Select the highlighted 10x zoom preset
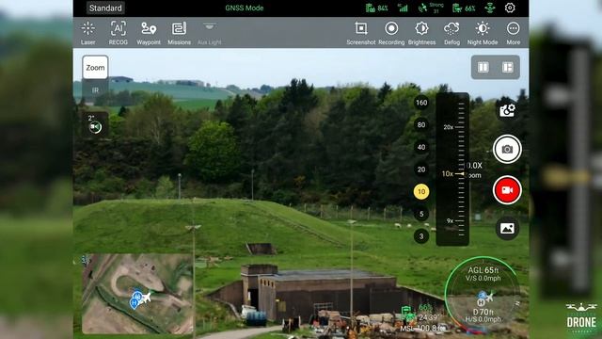Screen dimensions: 602x339 (x=421, y=192)
